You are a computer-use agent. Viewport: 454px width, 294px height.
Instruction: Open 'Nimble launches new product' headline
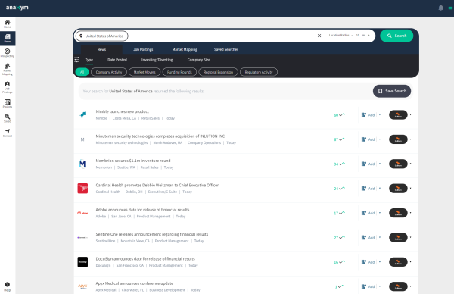[x=122, y=111]
